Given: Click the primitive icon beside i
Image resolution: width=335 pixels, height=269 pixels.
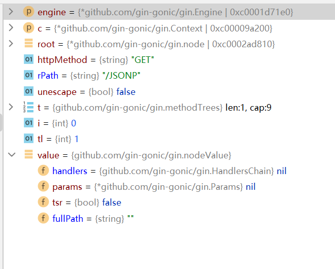Looking at the screenshot, I should coord(28,123).
